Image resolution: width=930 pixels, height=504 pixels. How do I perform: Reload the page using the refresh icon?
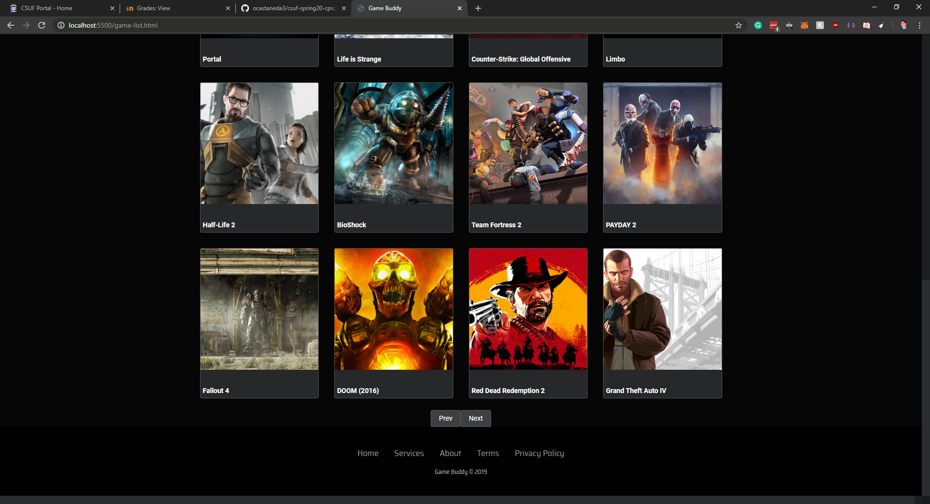[x=42, y=25]
